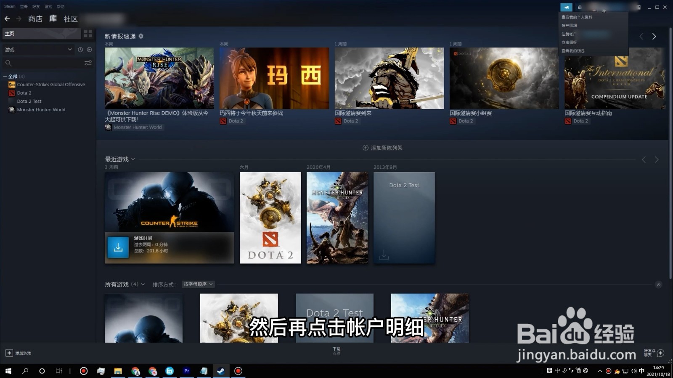Open File Explorer from taskbar
Image resolution: width=673 pixels, height=378 pixels.
118,371
